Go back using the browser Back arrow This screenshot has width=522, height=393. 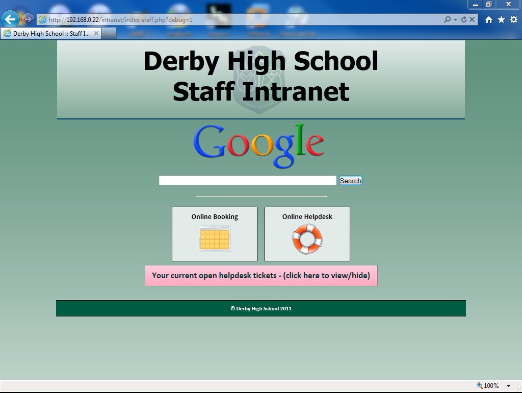point(10,19)
